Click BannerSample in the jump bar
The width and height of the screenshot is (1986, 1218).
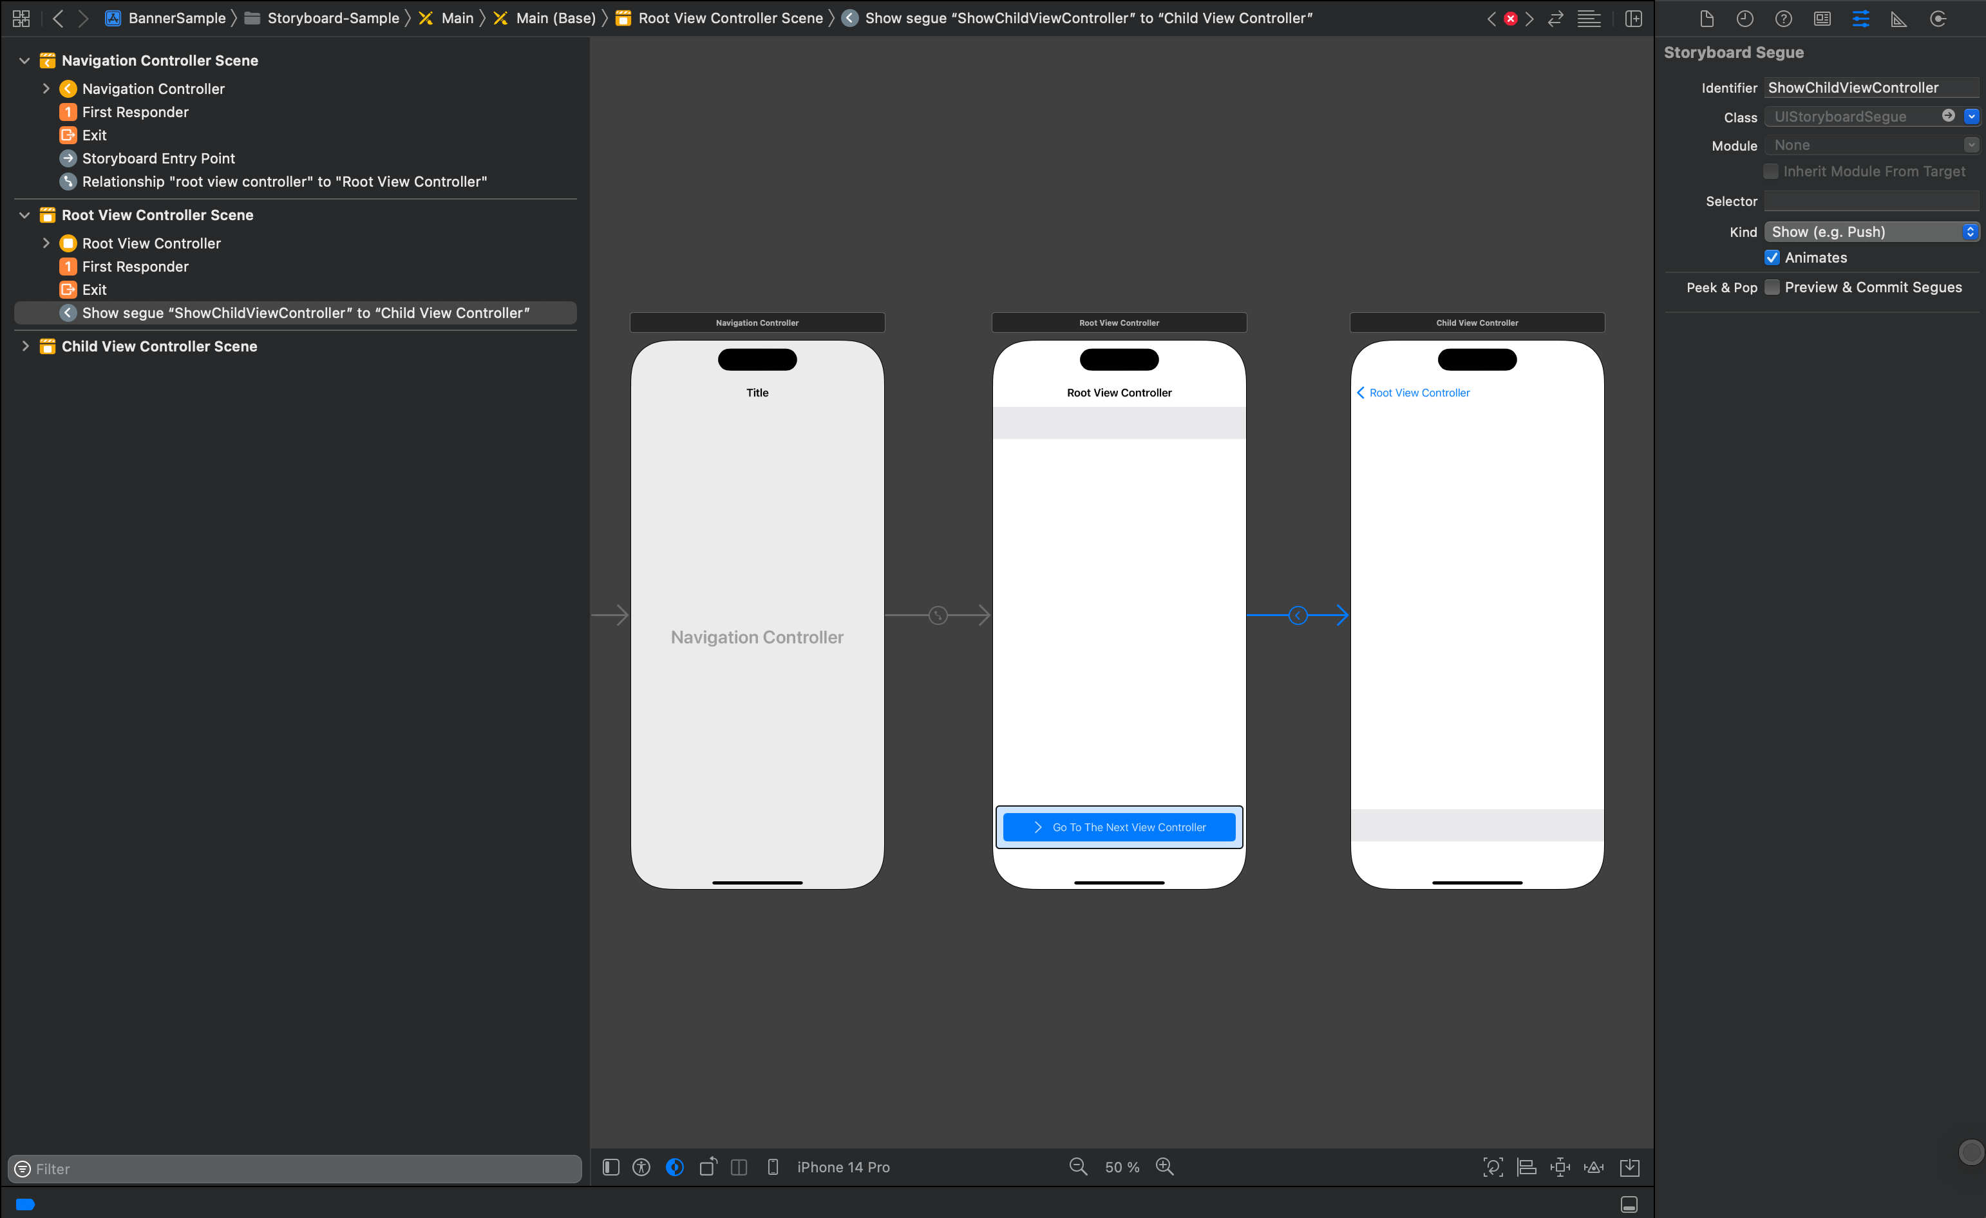(176, 19)
